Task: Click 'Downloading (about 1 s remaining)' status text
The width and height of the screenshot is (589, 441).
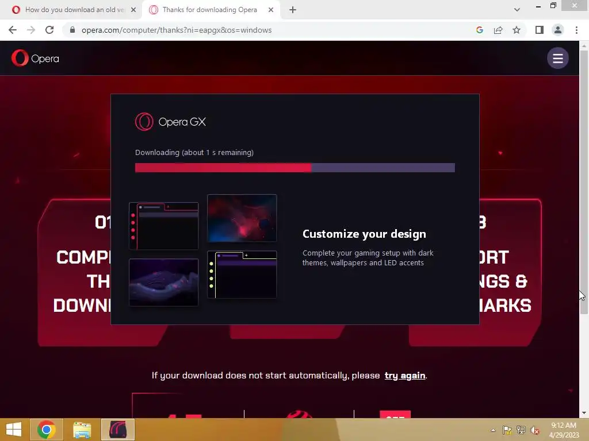Action: [194, 153]
